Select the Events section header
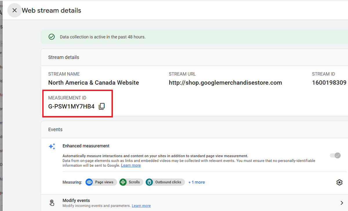 coord(55,130)
